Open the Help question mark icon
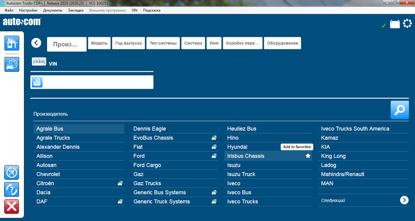The height and width of the screenshot is (221, 415). (12, 189)
